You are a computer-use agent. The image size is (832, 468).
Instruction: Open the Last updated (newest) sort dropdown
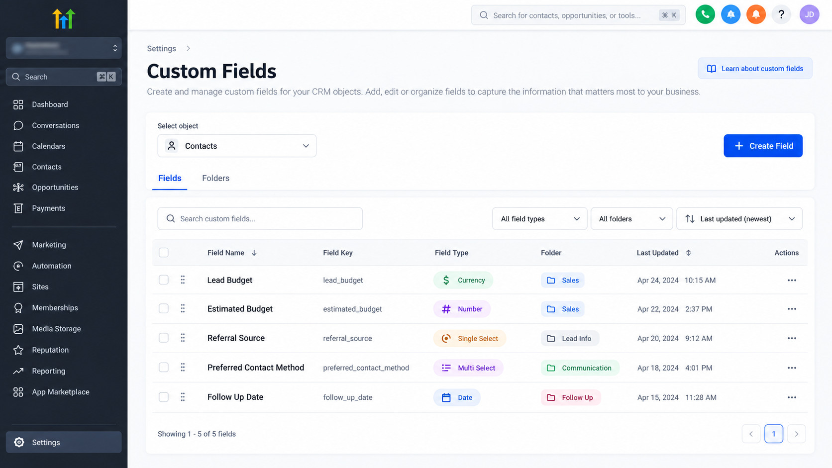739,219
